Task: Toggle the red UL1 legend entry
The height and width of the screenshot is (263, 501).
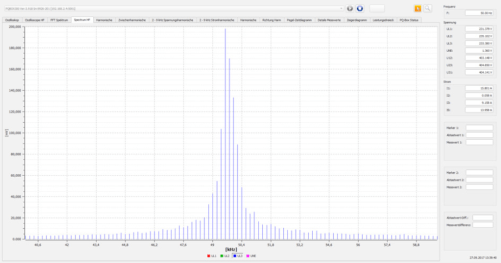Action: (x=211, y=255)
